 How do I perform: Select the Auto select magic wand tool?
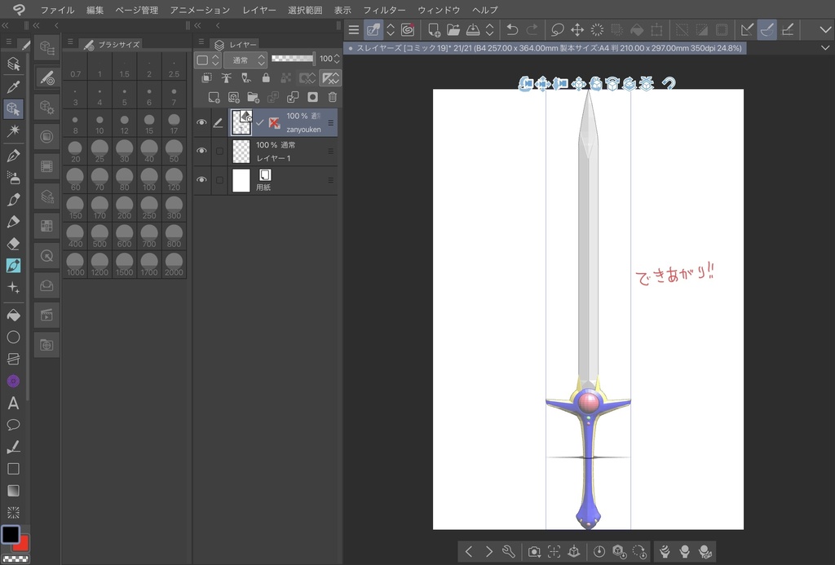[13, 130]
